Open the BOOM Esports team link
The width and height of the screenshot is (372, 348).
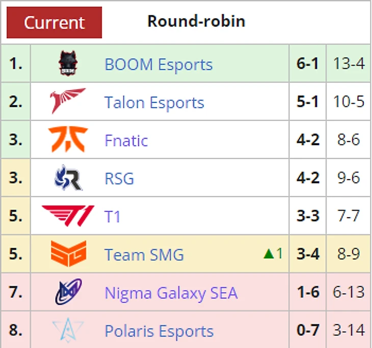click(x=158, y=64)
